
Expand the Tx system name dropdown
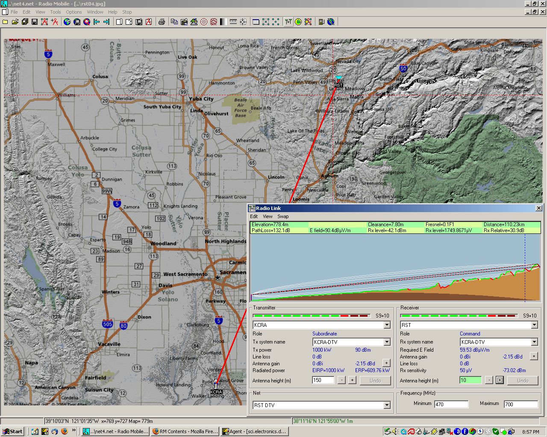387,342
